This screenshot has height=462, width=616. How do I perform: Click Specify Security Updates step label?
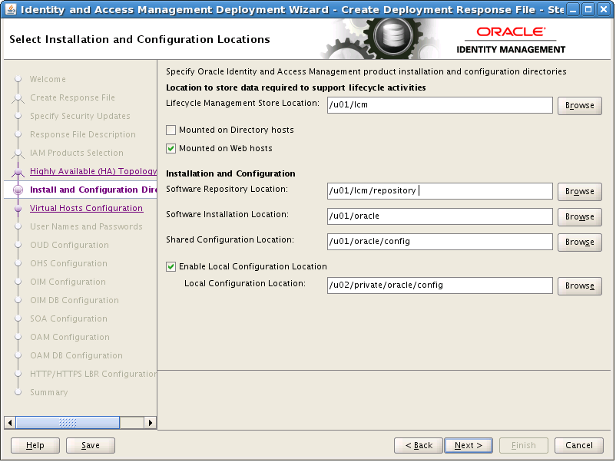80,116
